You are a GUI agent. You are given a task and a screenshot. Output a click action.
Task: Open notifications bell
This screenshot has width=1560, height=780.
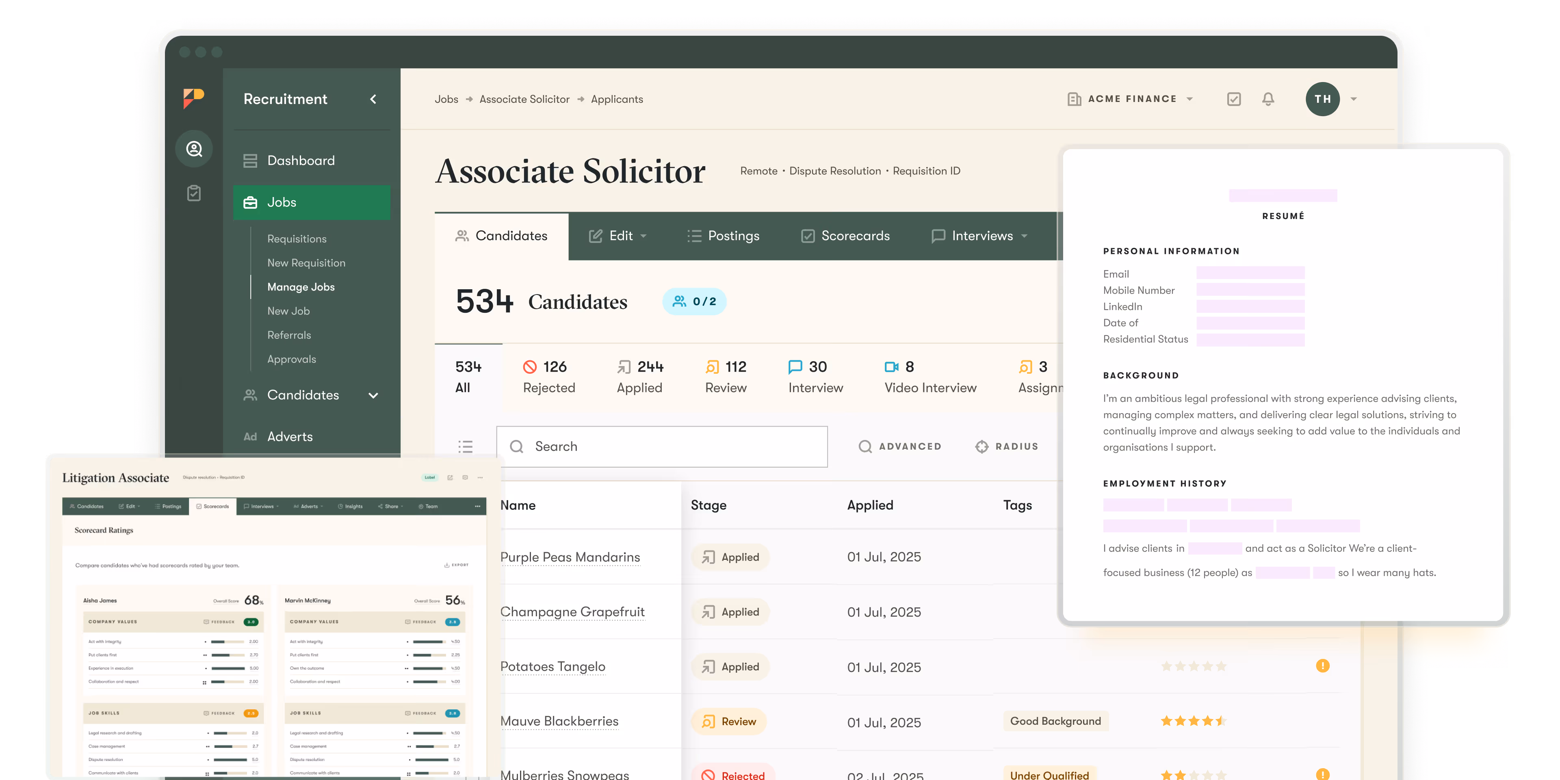pos(1268,99)
